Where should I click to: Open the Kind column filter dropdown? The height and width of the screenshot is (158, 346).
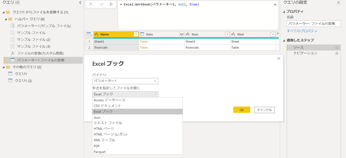click(273, 34)
